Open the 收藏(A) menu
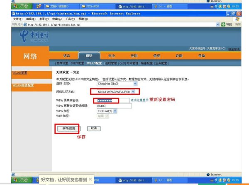This screenshot has height=185, width=249. pyautogui.click(x=57, y=19)
